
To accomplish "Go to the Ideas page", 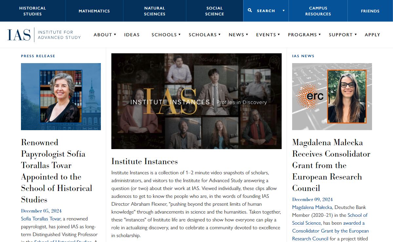I will (132, 35).
